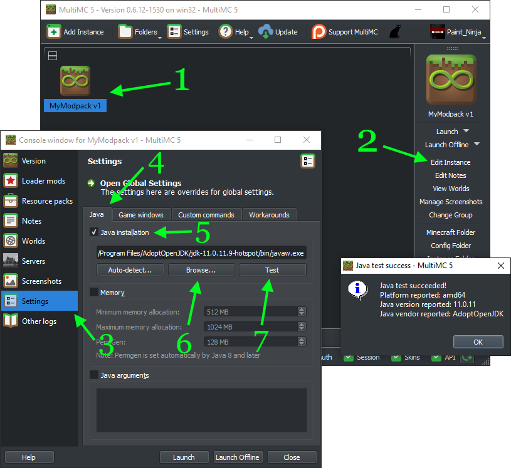This screenshot has width=511, height=468.
Task: Click the Open Global Settings link
Action: point(140,183)
